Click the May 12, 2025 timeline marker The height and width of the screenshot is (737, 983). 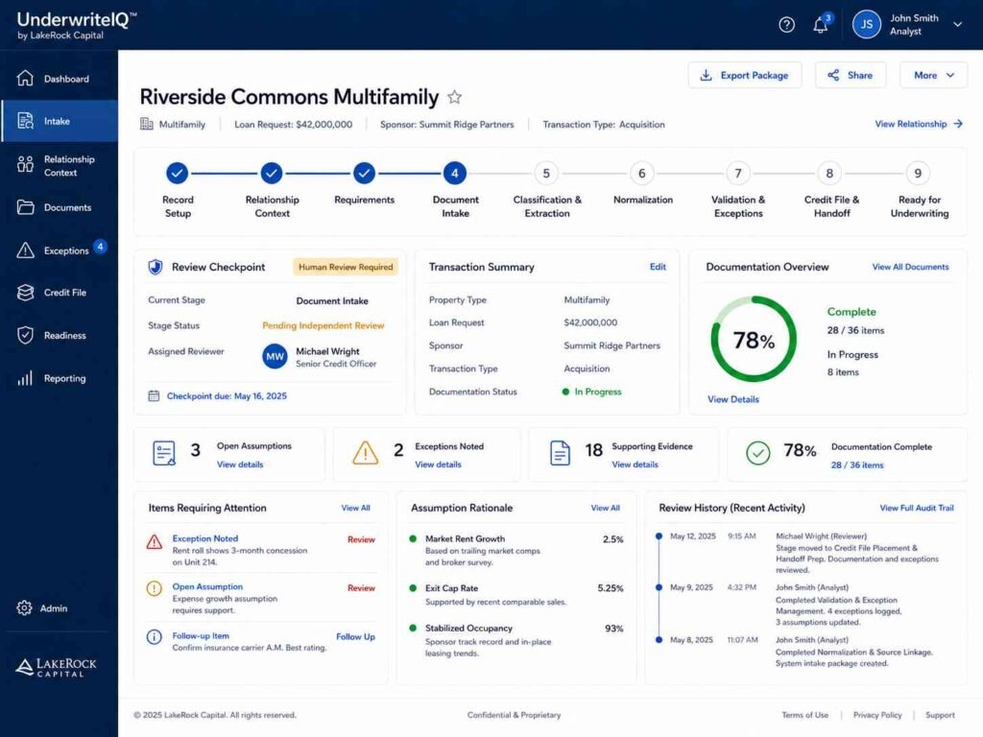tap(659, 536)
